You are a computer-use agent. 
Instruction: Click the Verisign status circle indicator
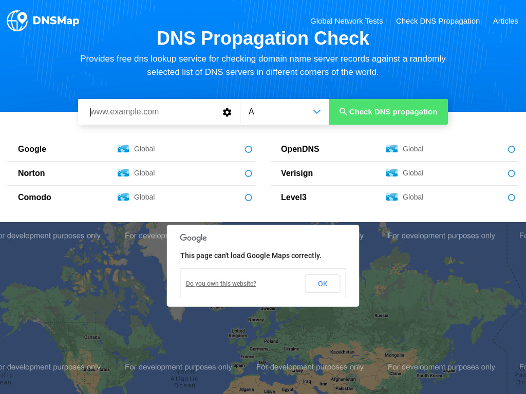[x=511, y=173]
